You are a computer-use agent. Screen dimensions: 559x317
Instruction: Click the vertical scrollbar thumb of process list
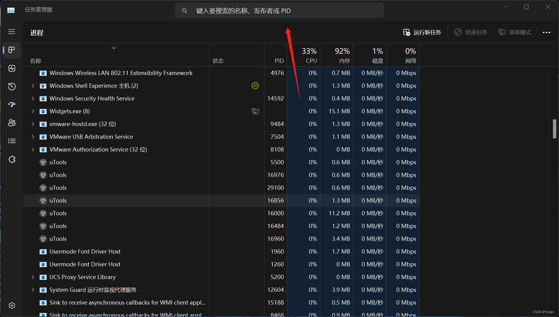click(x=554, y=129)
